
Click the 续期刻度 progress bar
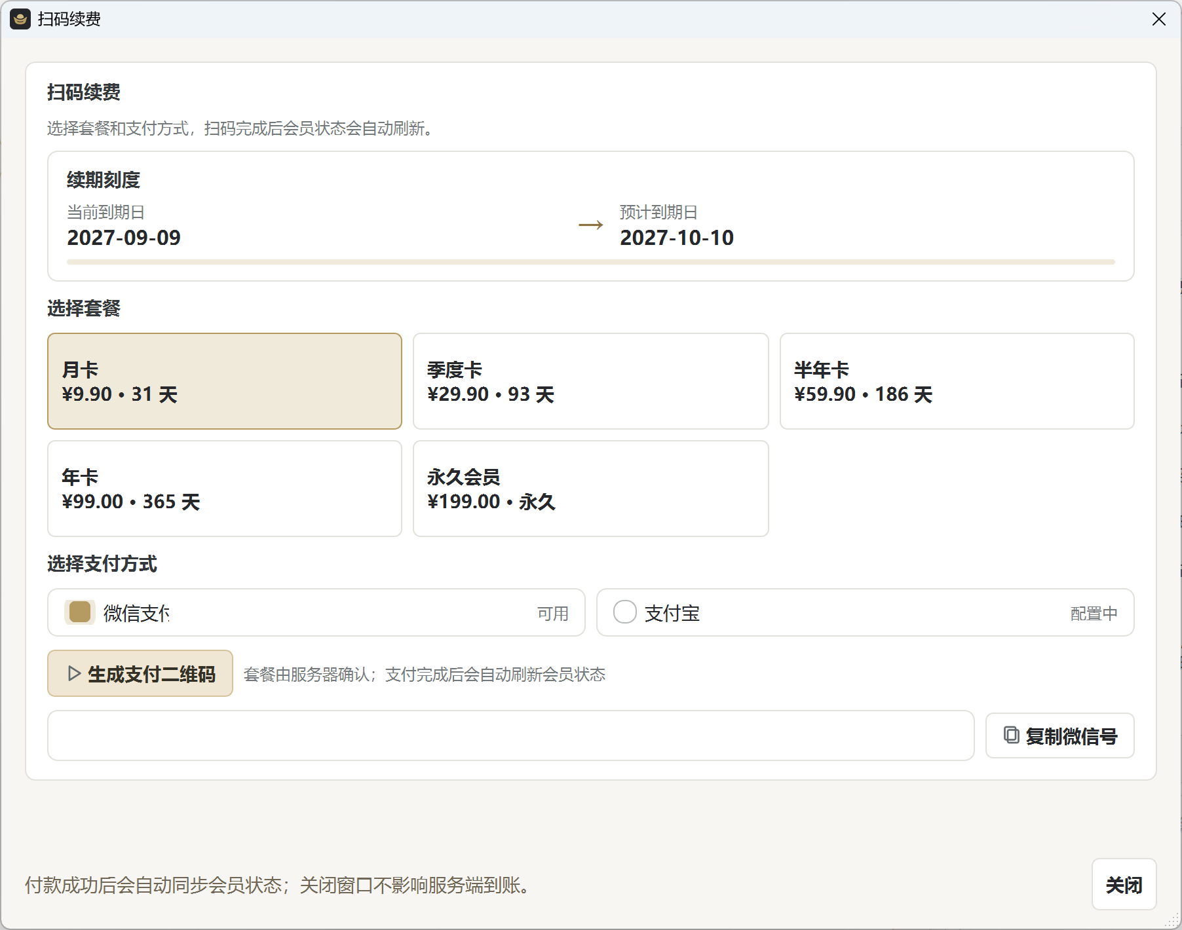point(591,262)
